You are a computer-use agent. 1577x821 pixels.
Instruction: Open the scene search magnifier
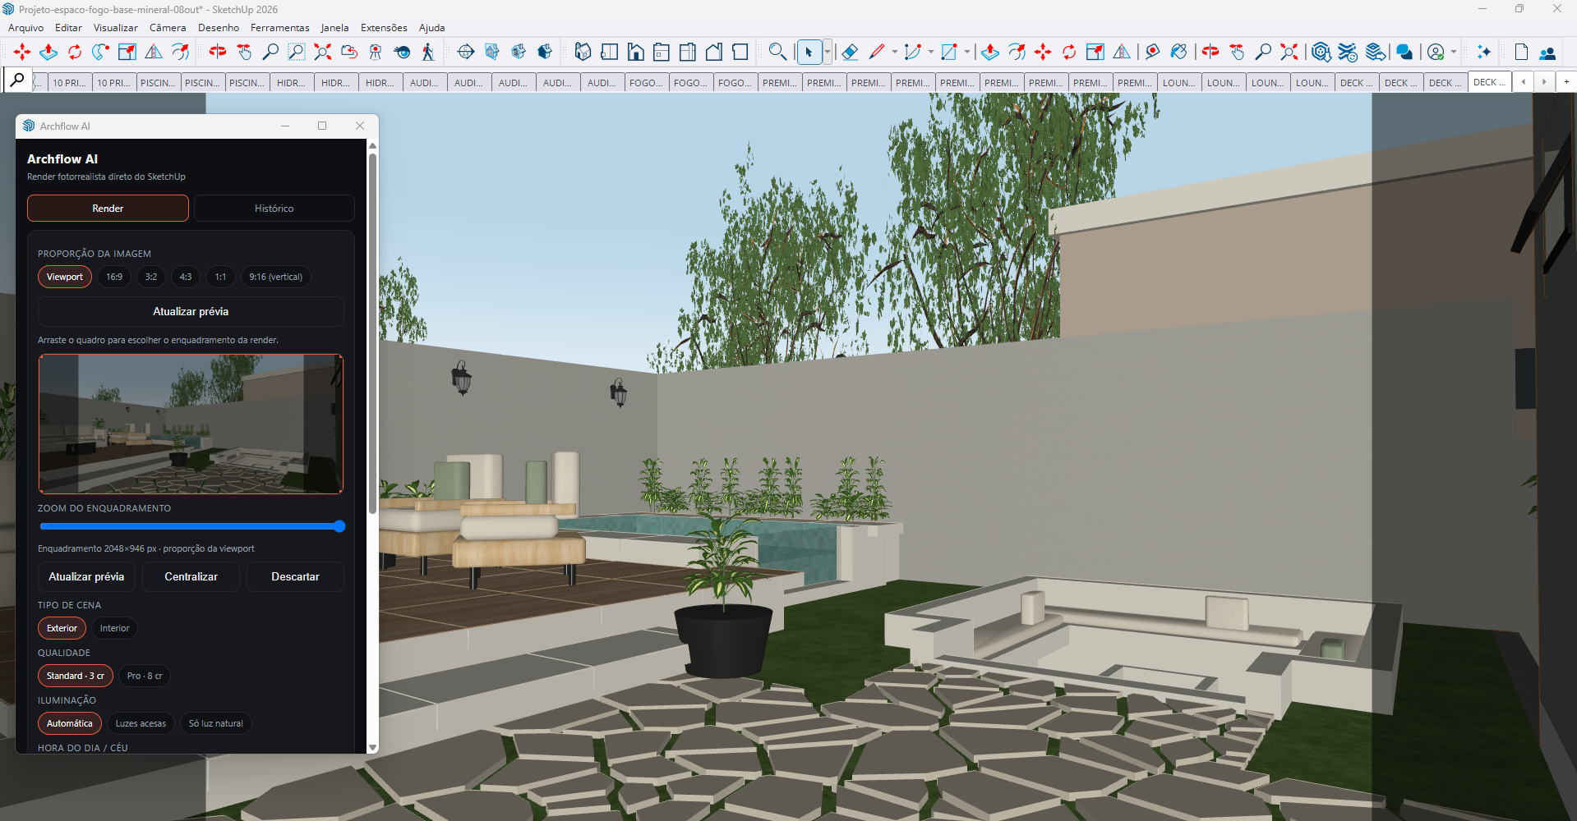[17, 80]
